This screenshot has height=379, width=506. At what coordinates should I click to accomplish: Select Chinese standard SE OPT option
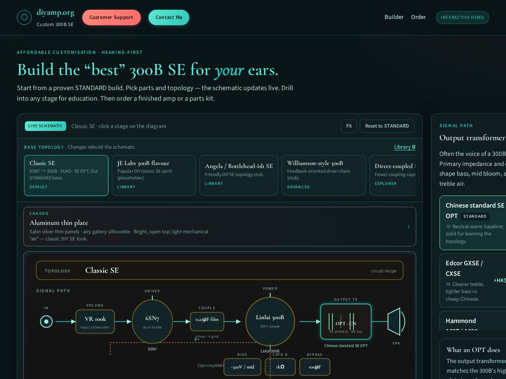point(473,223)
